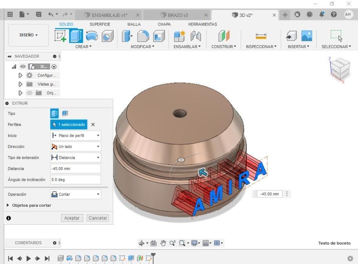
Task: Switch to the HERRAMIENTAS tab
Action: tap(203, 24)
